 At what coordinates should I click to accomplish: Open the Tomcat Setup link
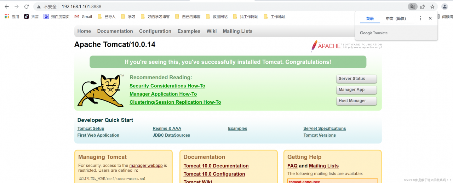[91, 128]
